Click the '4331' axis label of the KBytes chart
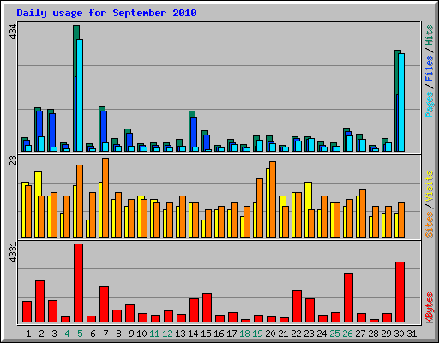The image size is (439, 343). coord(14,252)
